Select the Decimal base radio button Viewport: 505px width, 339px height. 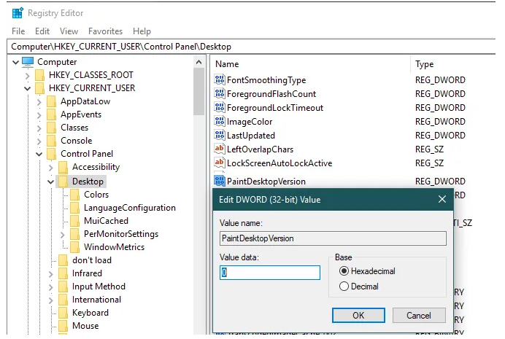344,287
